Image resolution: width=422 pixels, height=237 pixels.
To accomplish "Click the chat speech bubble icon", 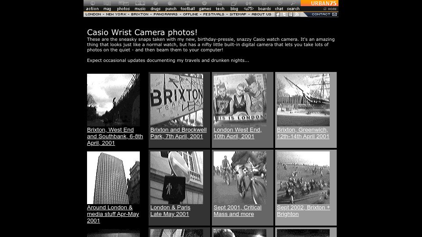I will (x=280, y=3).
